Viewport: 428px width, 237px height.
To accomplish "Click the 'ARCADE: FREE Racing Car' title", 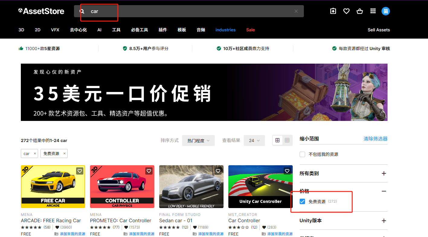I will click(x=51, y=221).
